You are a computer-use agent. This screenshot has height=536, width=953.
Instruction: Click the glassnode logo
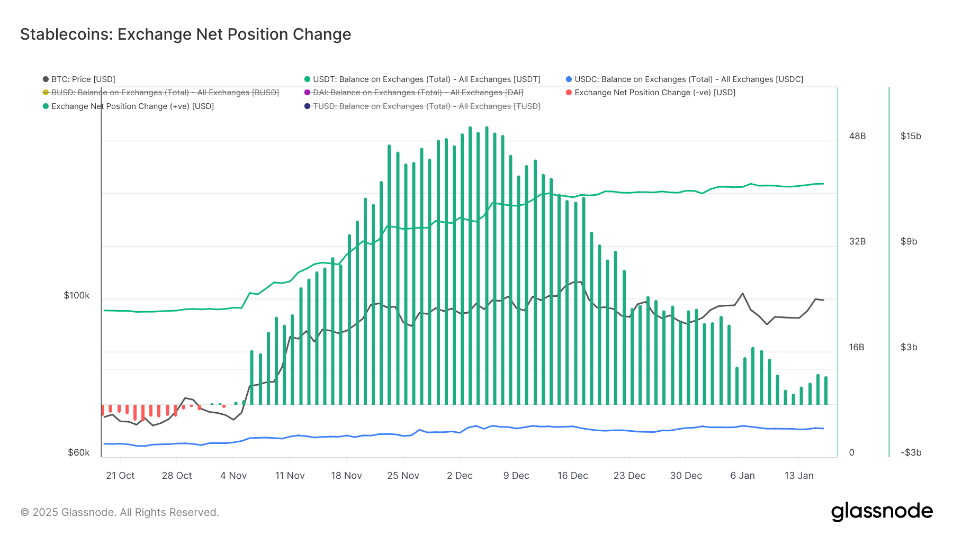pyautogui.click(x=882, y=512)
